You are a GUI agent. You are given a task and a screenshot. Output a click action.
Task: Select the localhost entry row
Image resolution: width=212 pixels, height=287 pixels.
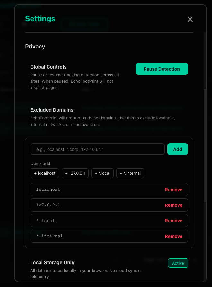click(96, 189)
